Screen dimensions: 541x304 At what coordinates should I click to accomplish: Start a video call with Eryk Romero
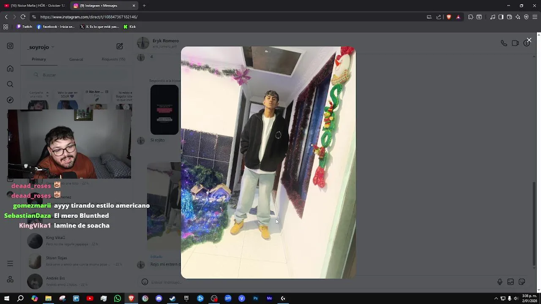click(x=515, y=43)
